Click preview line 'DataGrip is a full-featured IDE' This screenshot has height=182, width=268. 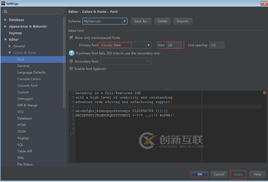point(108,93)
